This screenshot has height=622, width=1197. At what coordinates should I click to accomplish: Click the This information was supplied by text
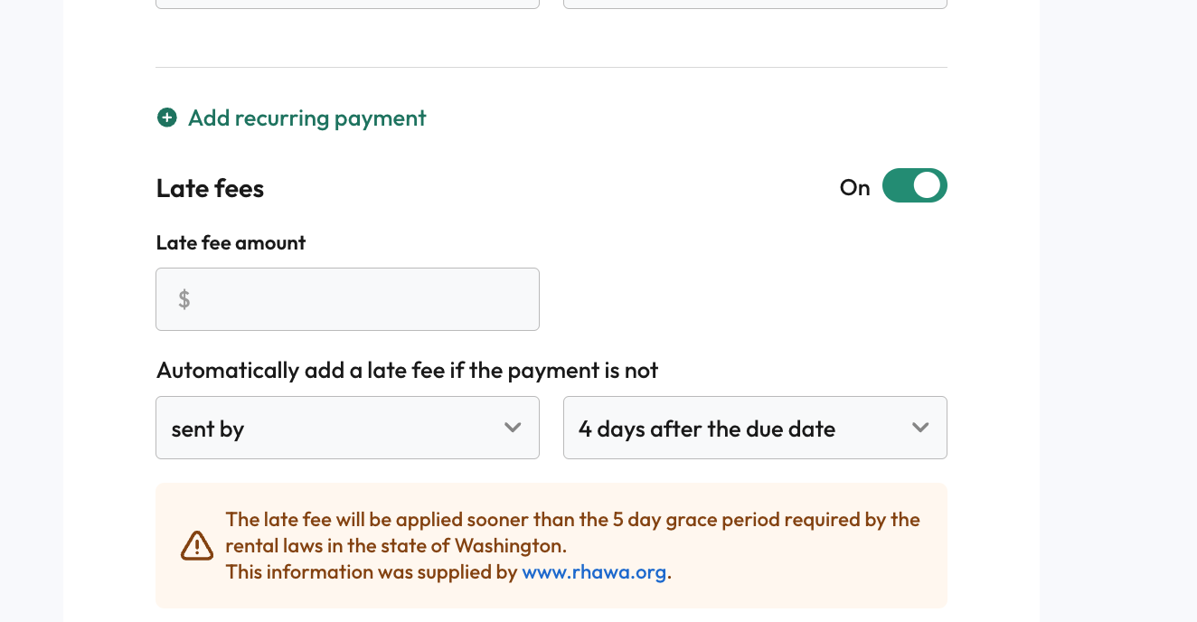pyautogui.click(x=372, y=571)
